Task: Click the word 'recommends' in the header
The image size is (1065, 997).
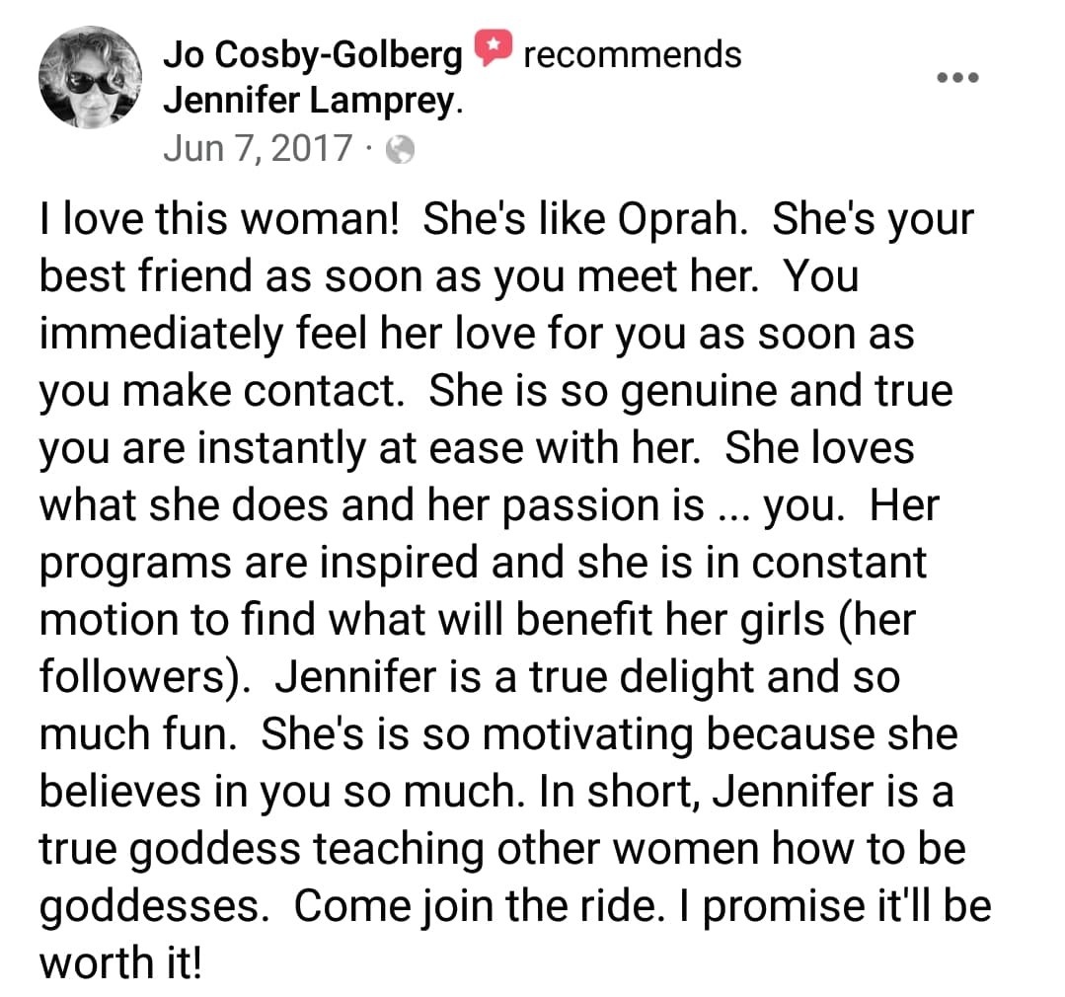Action: click(632, 53)
